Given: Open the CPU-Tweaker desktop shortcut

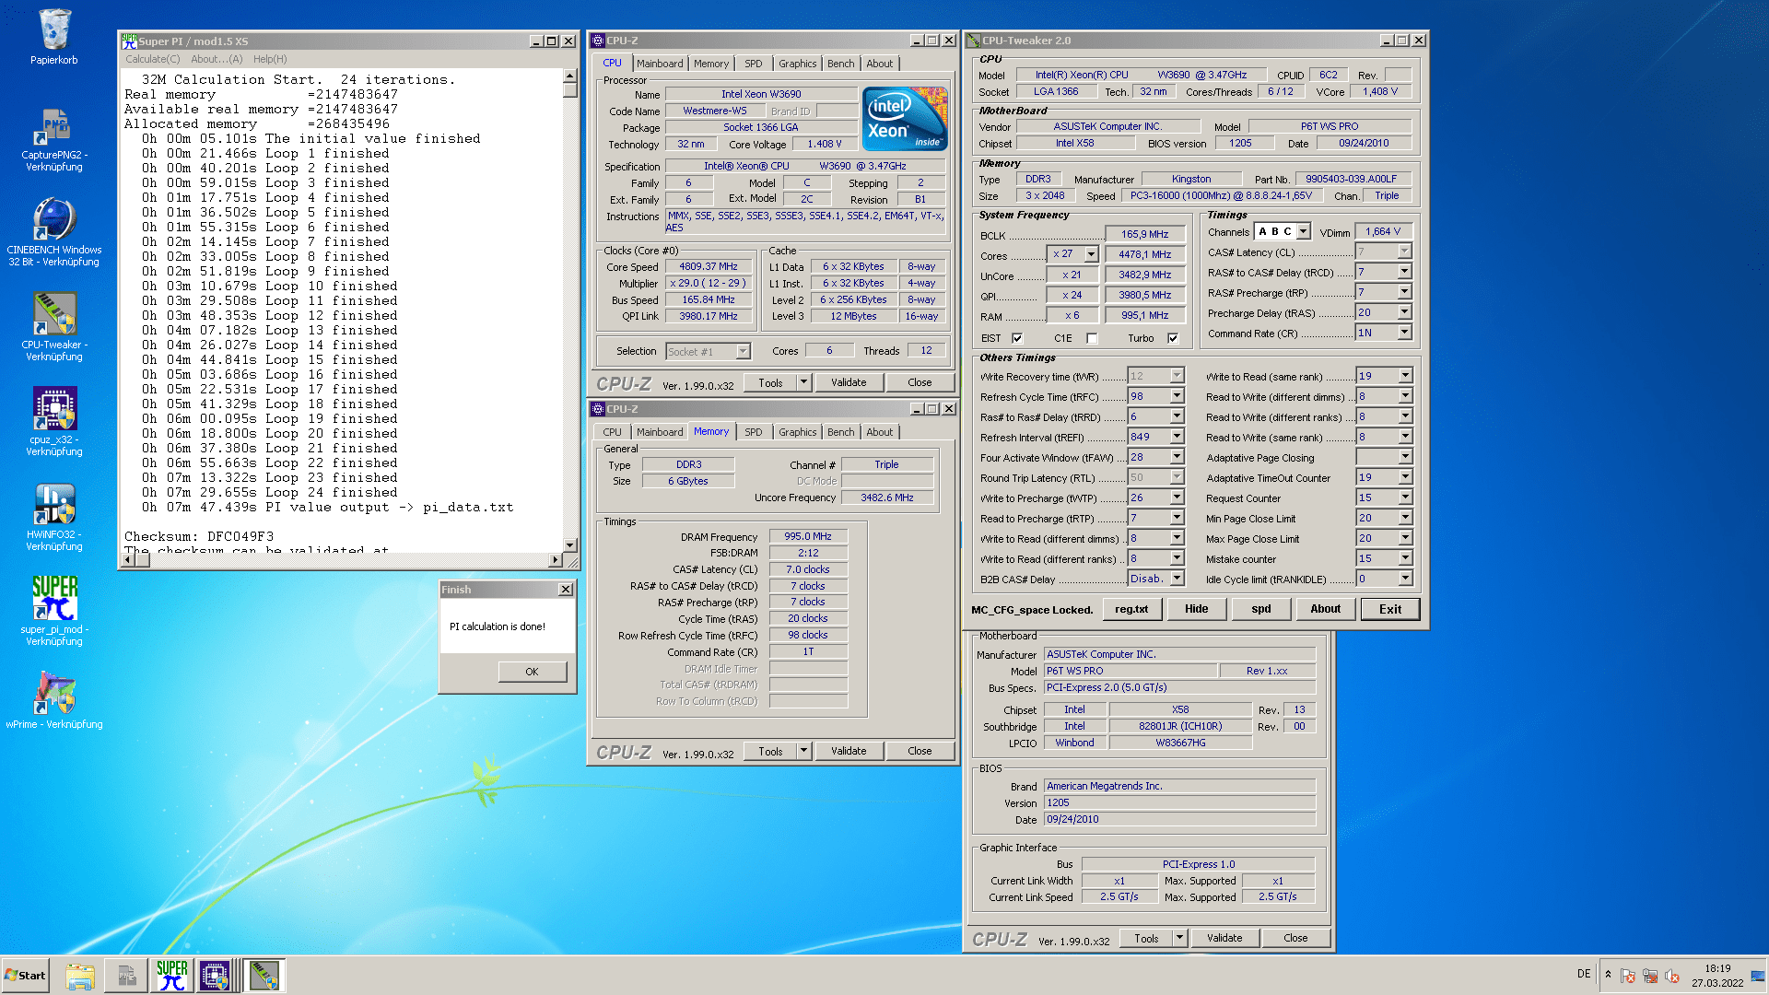Looking at the screenshot, I should point(53,327).
